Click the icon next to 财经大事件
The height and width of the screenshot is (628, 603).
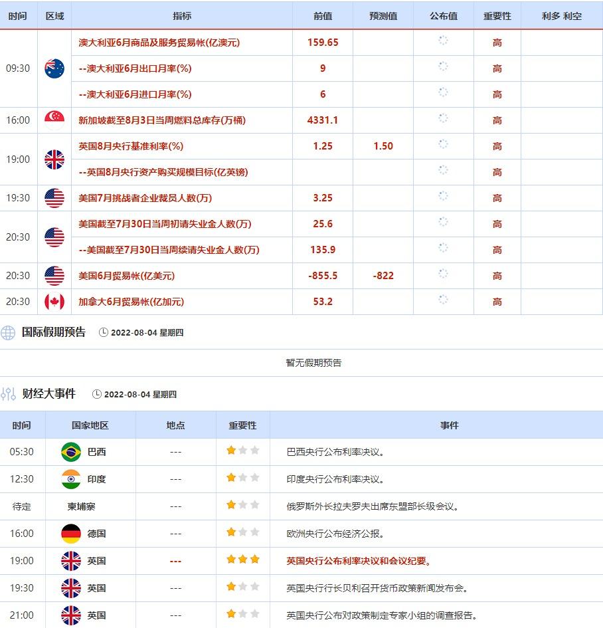pyautogui.click(x=8, y=394)
